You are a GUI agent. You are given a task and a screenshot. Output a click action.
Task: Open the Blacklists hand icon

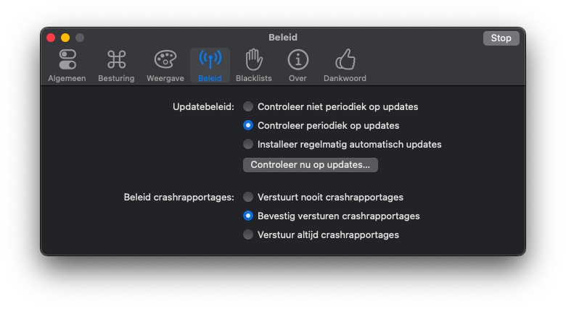pos(254,59)
